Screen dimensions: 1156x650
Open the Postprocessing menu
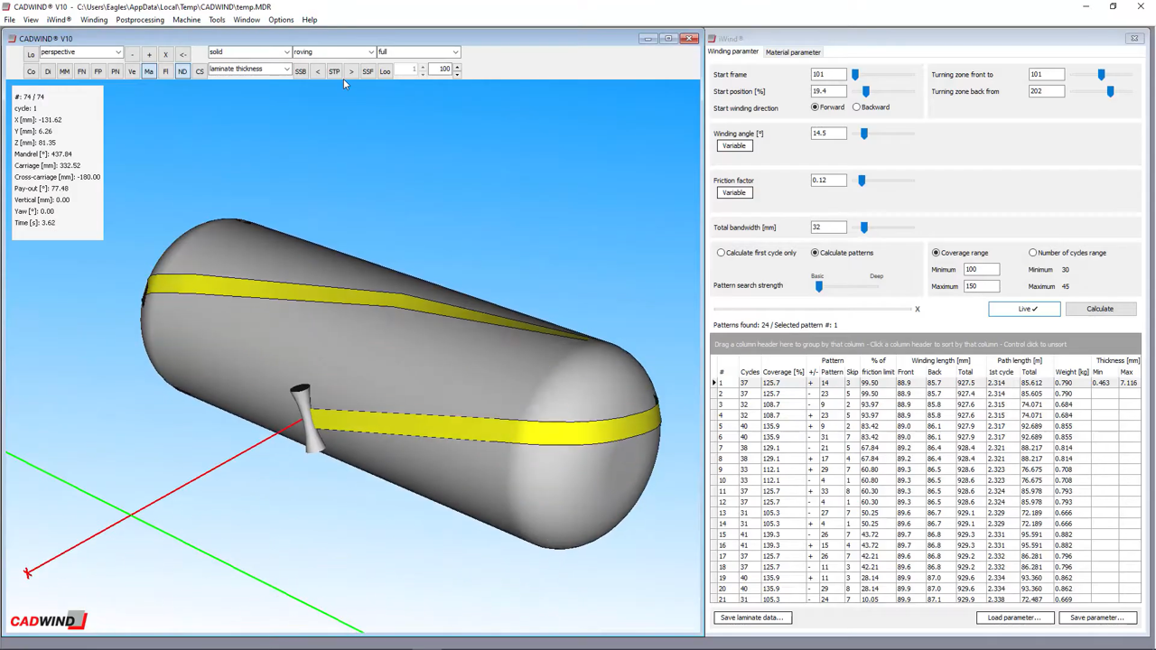coord(140,20)
